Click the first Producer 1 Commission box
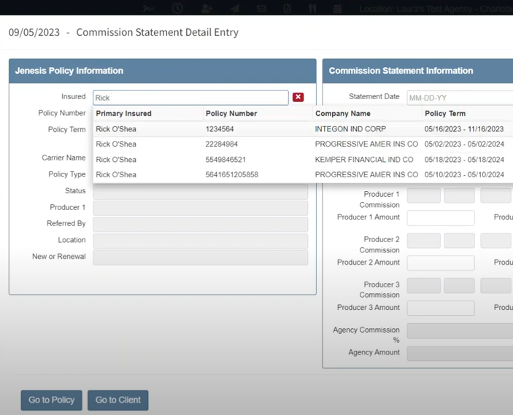Image resolution: width=513 pixels, height=415 pixels. 424,195
